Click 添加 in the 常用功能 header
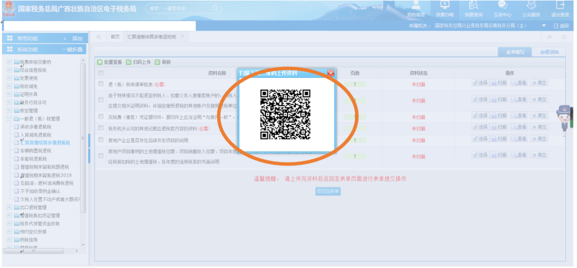 pos(77,38)
